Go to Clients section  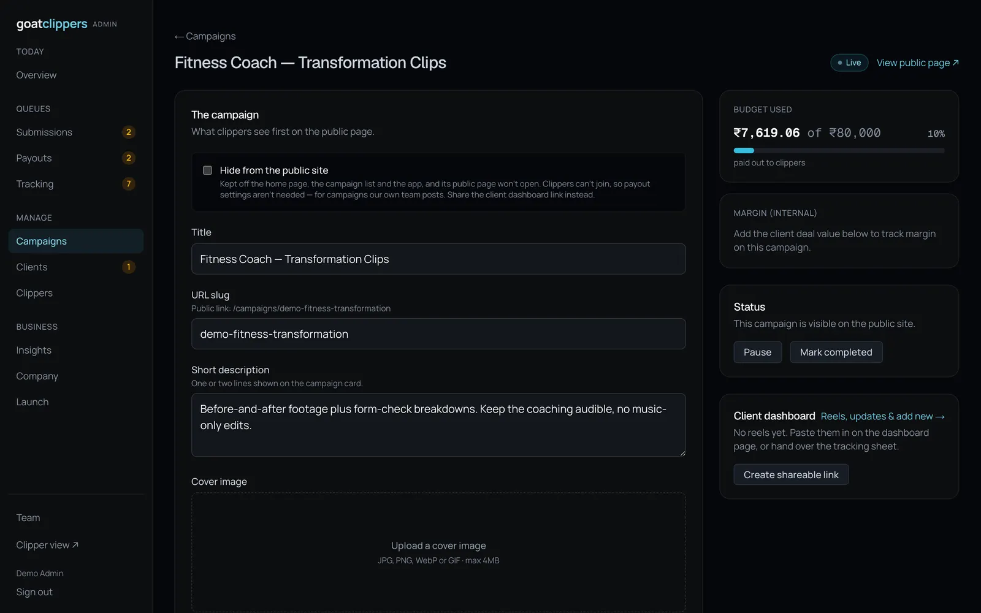tap(76, 267)
